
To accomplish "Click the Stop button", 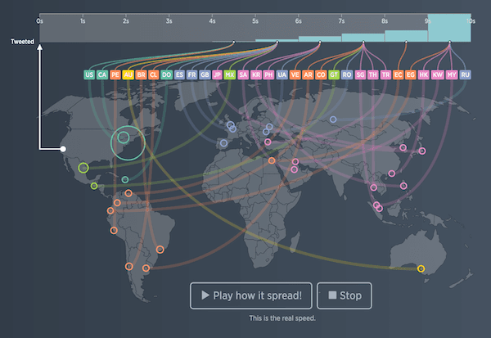I will pyautogui.click(x=345, y=295).
